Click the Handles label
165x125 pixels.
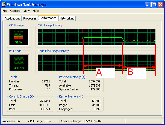[14, 81]
